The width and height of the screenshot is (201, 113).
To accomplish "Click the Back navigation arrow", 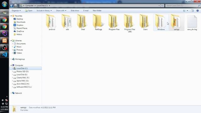I will pos(11,6).
